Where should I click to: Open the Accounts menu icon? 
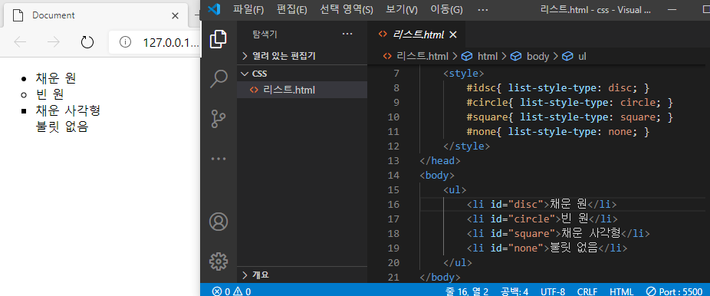(219, 222)
